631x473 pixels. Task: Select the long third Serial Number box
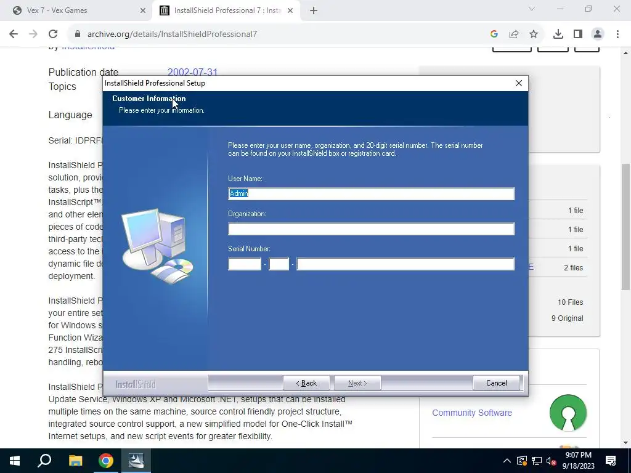(405, 264)
